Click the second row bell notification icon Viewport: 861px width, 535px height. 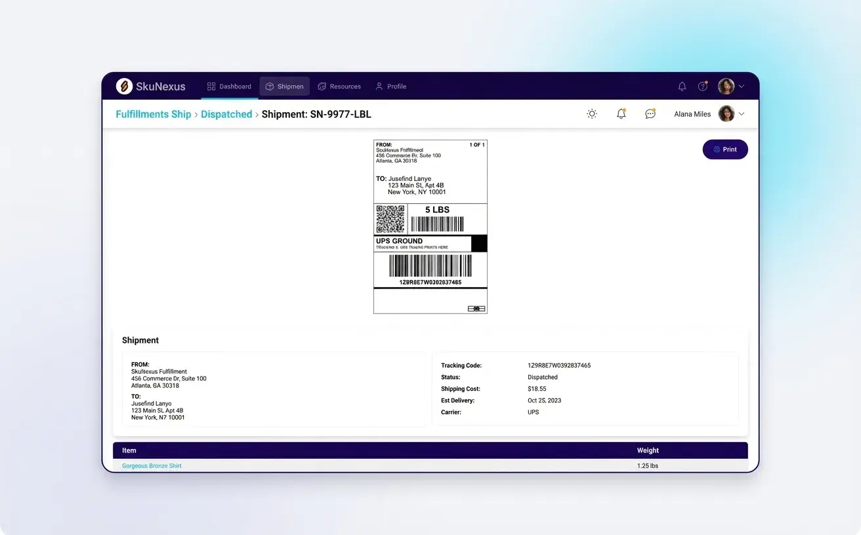[621, 113]
